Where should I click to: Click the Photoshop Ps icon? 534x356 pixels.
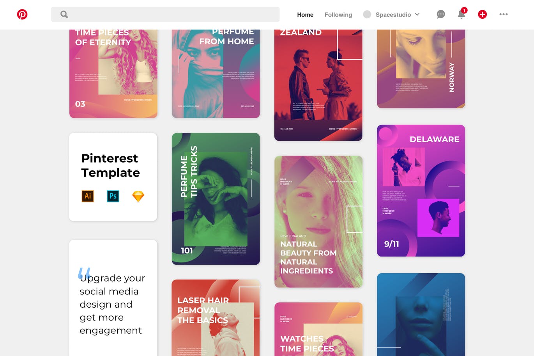pos(113,196)
